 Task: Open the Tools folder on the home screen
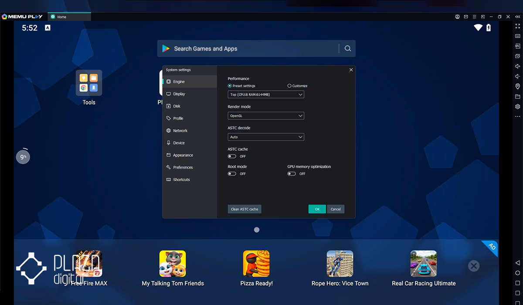pyautogui.click(x=89, y=83)
